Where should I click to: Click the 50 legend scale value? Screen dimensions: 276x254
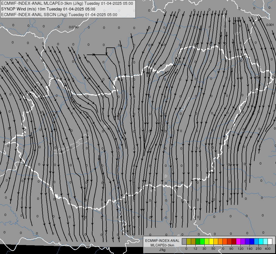click(x=213, y=249)
